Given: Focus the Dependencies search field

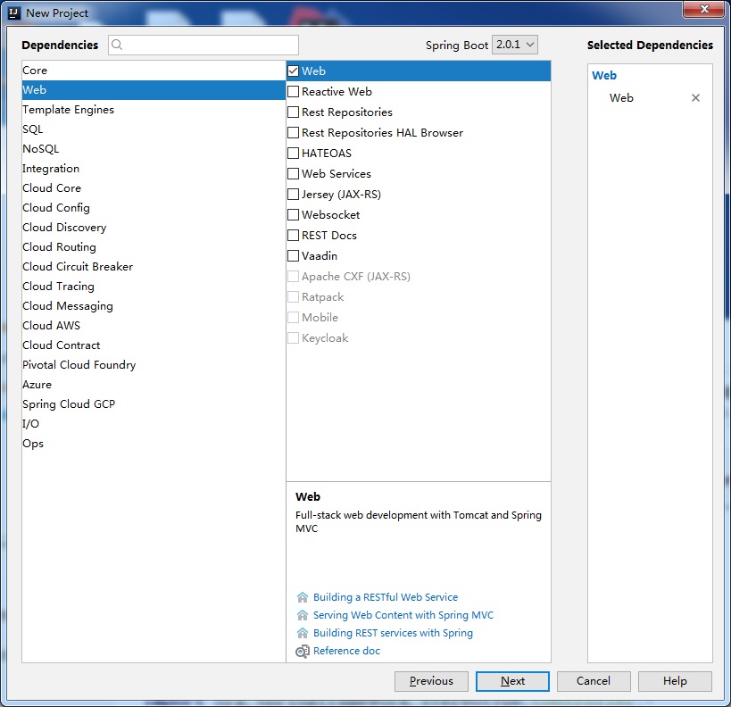Looking at the screenshot, I should 204,45.
